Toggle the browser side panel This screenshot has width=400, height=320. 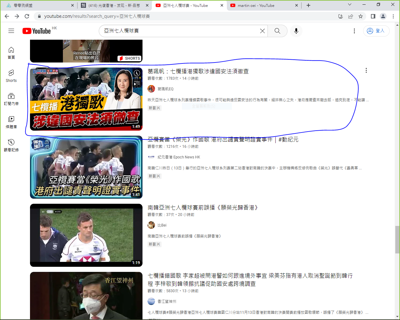(373, 16)
